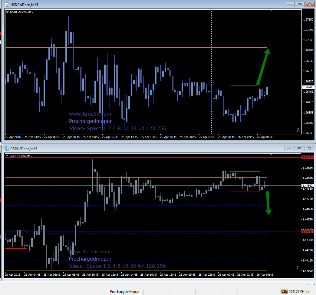316x295 pixels.
Task: Click price scale value 1.26545 on USDCAD chart
Action: point(308,133)
